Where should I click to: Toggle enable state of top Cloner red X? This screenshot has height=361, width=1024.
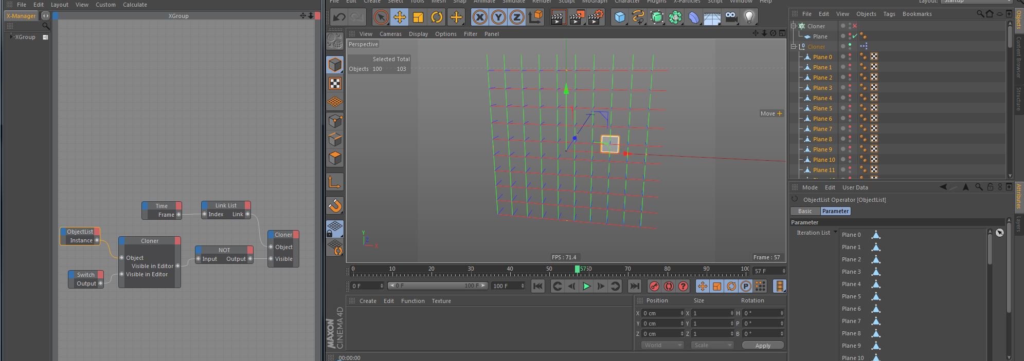point(855,26)
